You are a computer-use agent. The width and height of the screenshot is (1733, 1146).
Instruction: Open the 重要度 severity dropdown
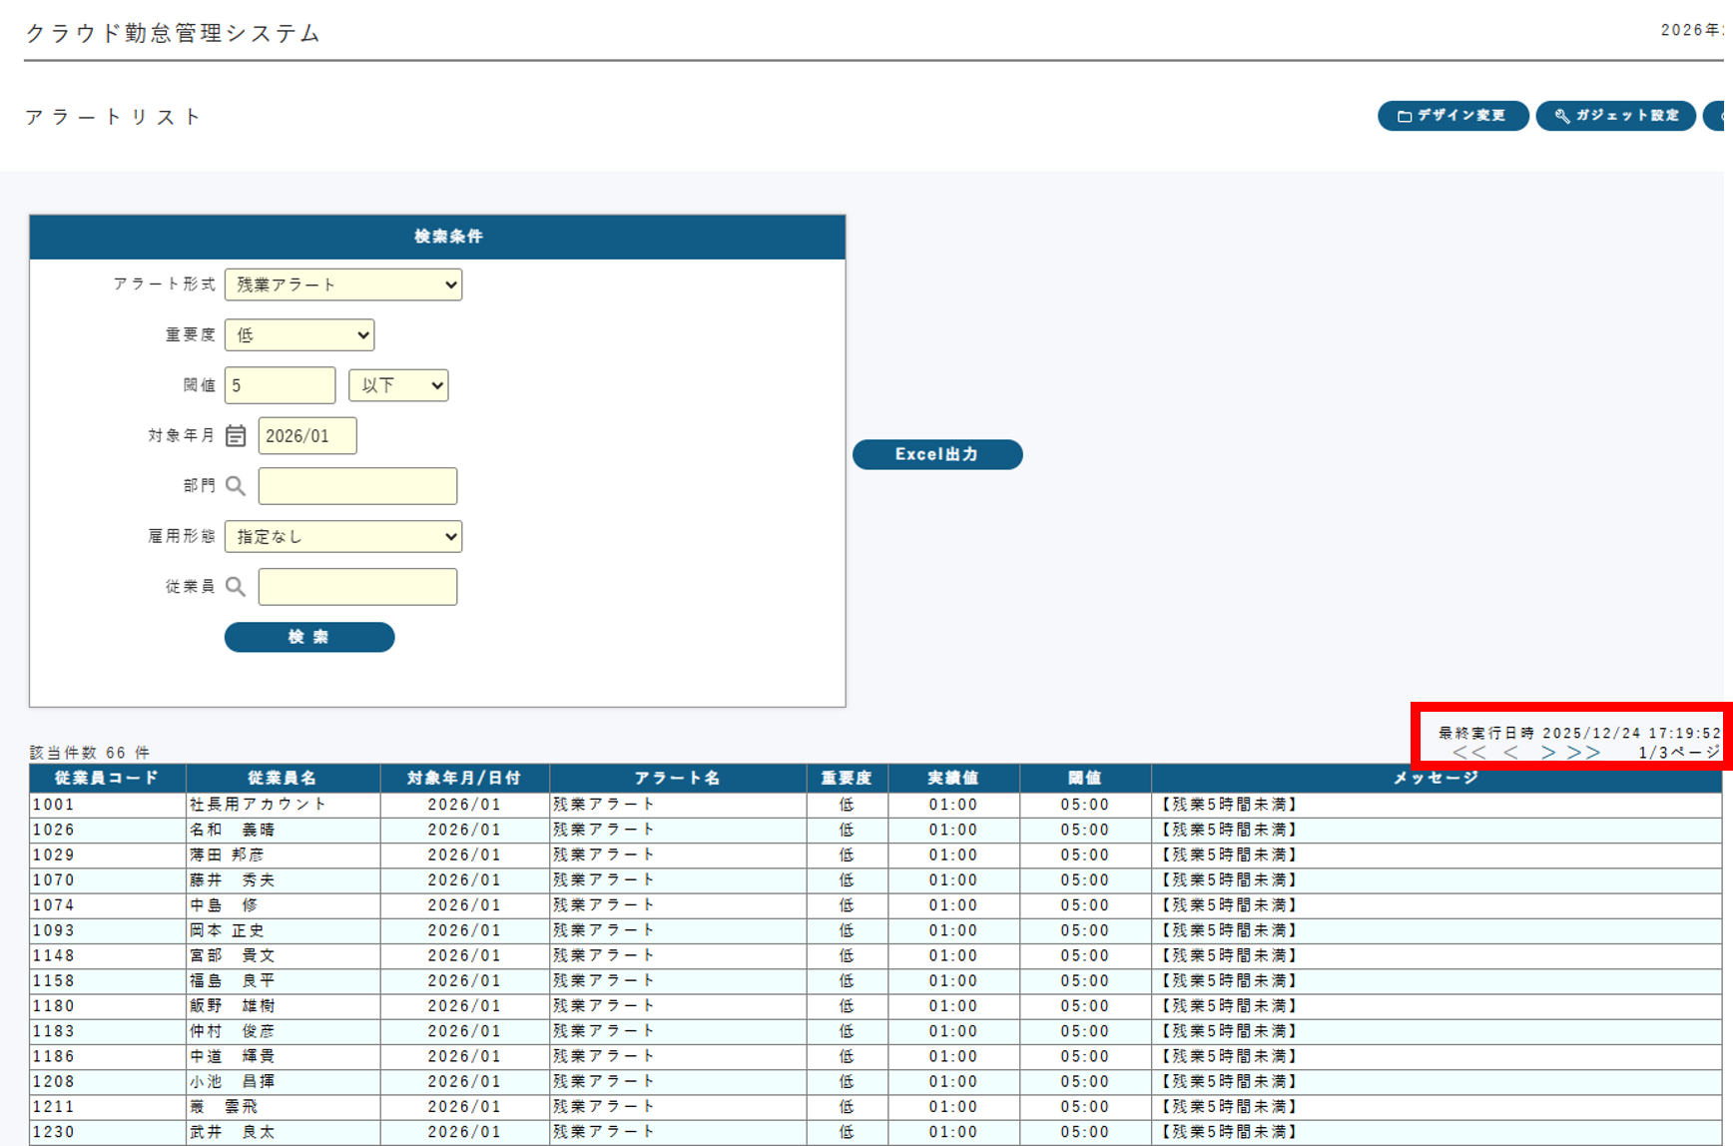[x=299, y=335]
